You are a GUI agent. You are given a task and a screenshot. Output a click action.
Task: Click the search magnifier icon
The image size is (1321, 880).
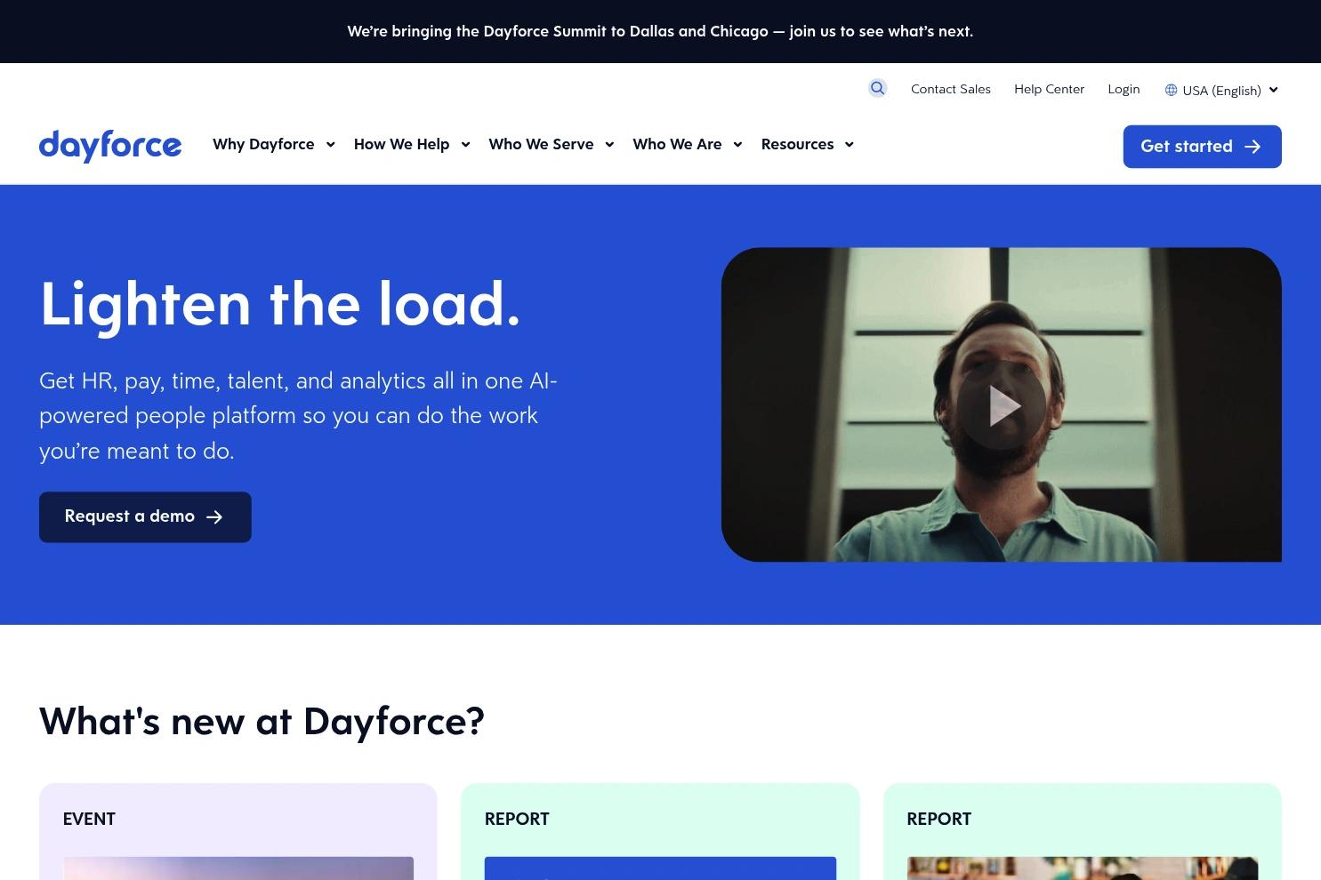[877, 88]
